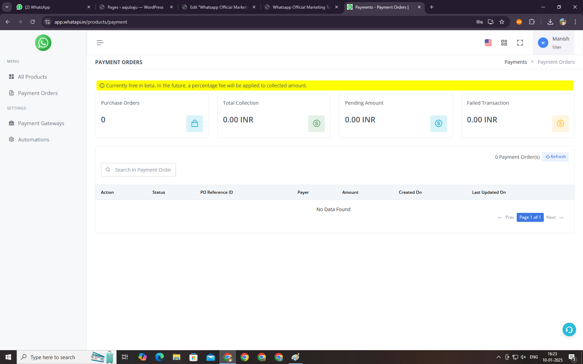
Task: Bookmark this page with the star icon
Action: pyautogui.click(x=502, y=22)
